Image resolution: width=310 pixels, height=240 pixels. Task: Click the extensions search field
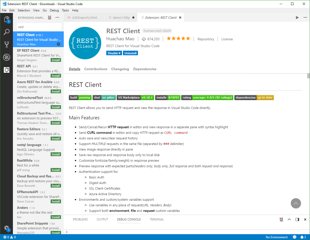pos(39,27)
